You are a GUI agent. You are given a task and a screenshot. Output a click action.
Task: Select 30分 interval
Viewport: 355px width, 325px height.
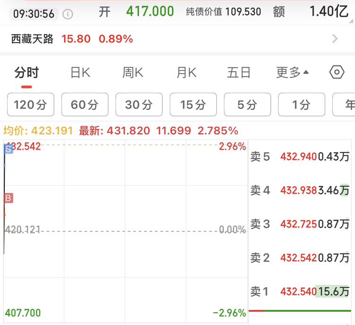tap(139, 105)
